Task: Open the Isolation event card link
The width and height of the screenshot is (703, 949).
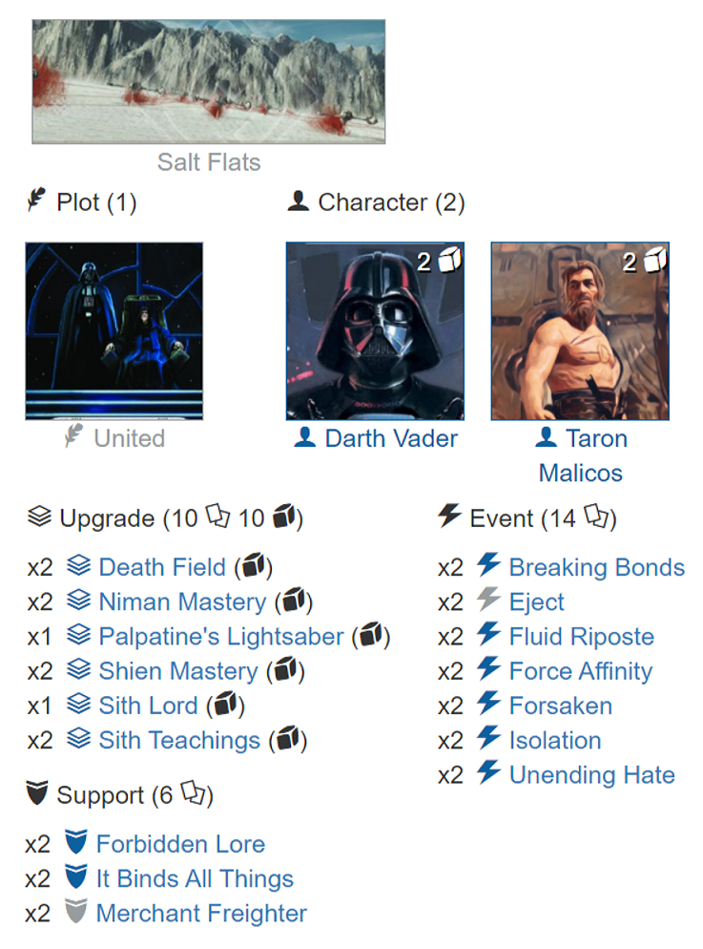Action: (554, 740)
